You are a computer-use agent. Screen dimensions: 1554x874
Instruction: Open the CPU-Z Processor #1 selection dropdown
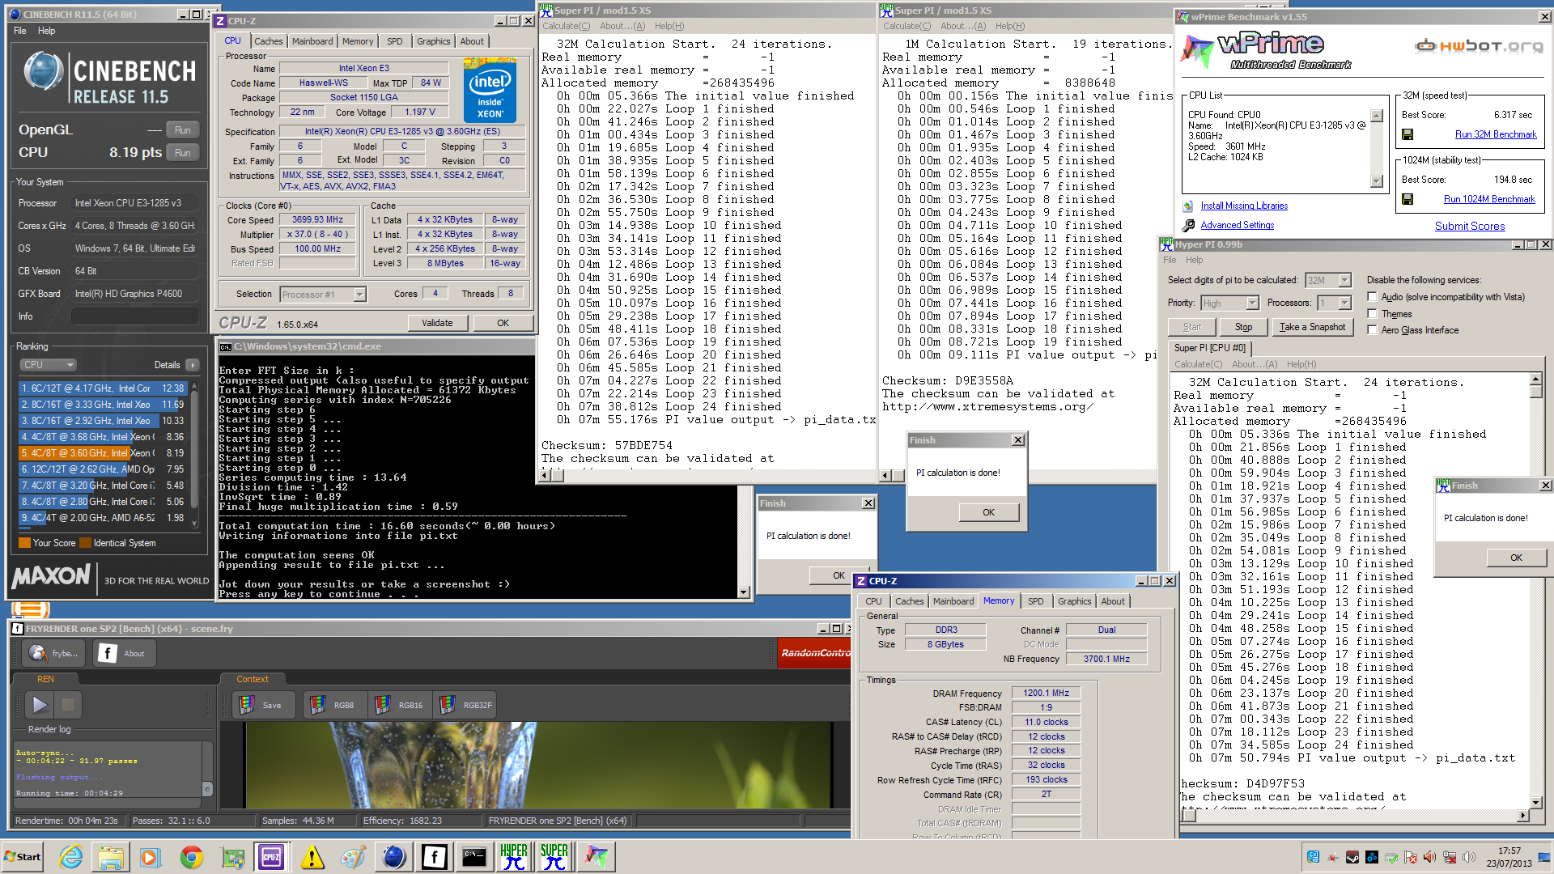coord(359,295)
